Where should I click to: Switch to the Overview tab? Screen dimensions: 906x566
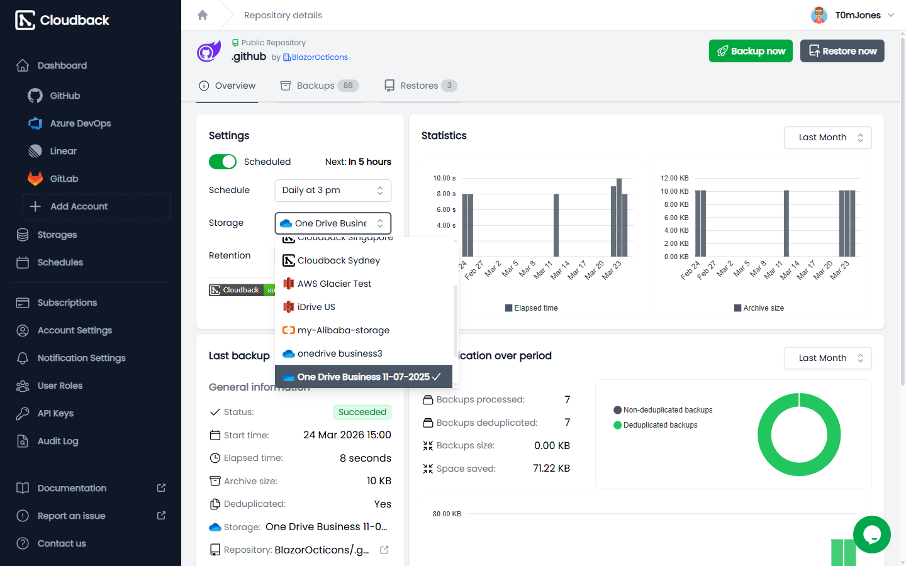coord(227,86)
